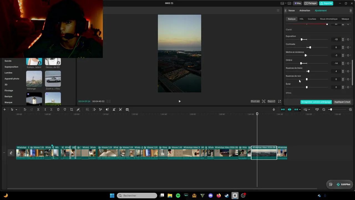Click the crop icon in the timeline toolbar
The width and height of the screenshot is (355, 200).
click(72, 109)
